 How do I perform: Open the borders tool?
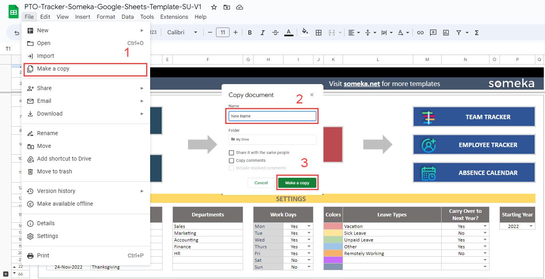(319, 32)
